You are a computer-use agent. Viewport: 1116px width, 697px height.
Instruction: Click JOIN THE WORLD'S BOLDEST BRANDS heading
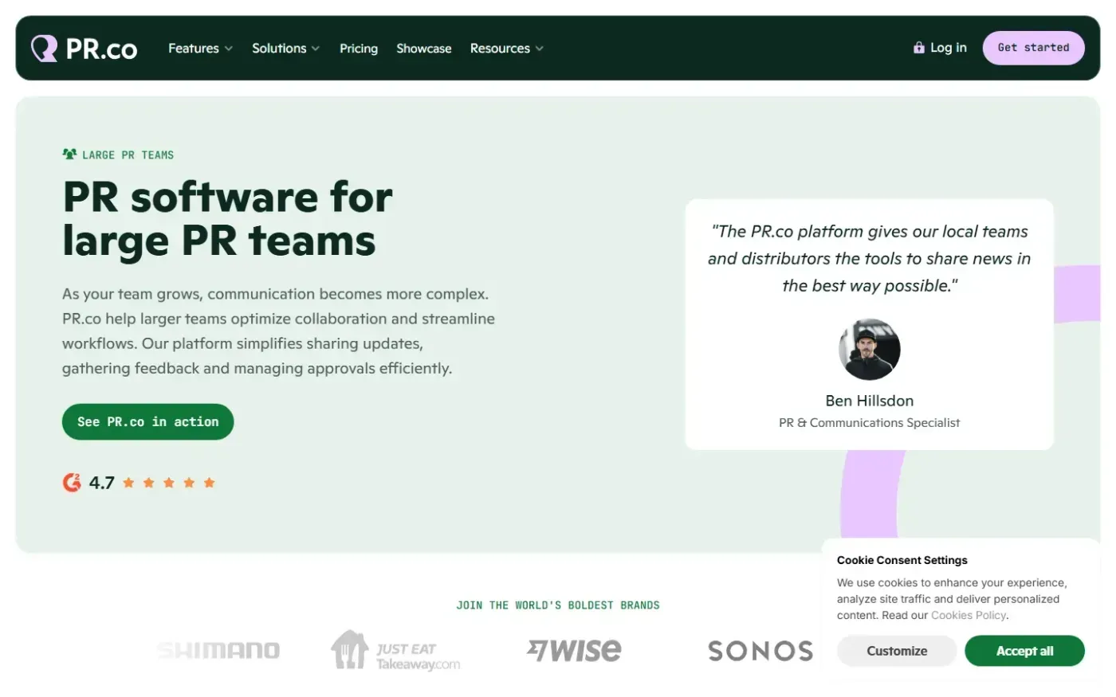point(558,605)
